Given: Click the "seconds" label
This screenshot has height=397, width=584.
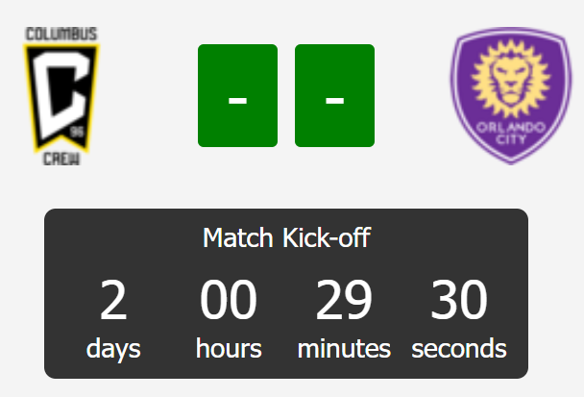Looking at the screenshot, I should pos(459,348).
